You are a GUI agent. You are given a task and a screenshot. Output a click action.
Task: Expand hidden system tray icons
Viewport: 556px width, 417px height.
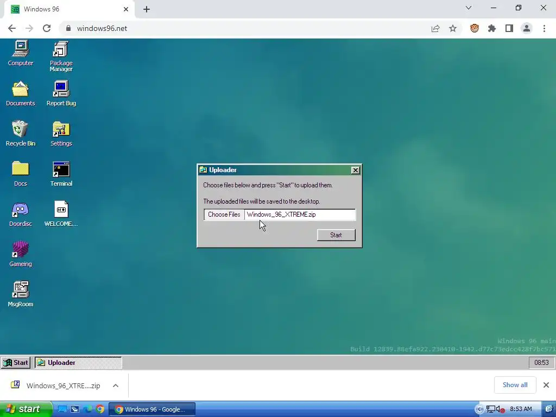point(479,409)
